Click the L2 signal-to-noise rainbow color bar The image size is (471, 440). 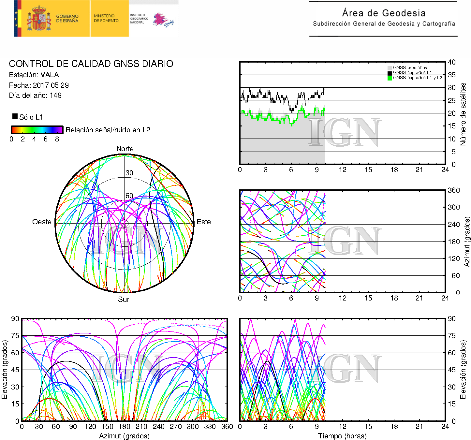(x=37, y=130)
